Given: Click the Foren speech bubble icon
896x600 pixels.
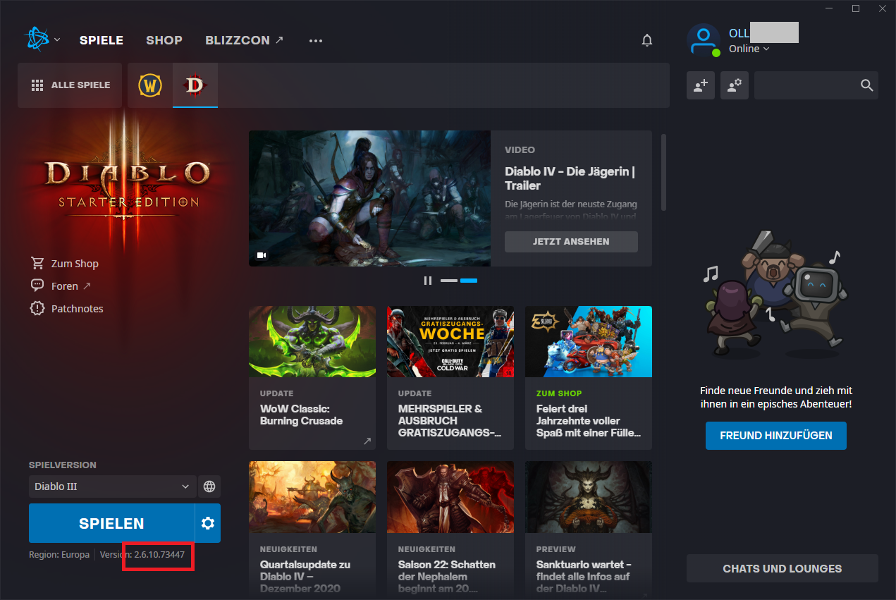Looking at the screenshot, I should tap(37, 286).
